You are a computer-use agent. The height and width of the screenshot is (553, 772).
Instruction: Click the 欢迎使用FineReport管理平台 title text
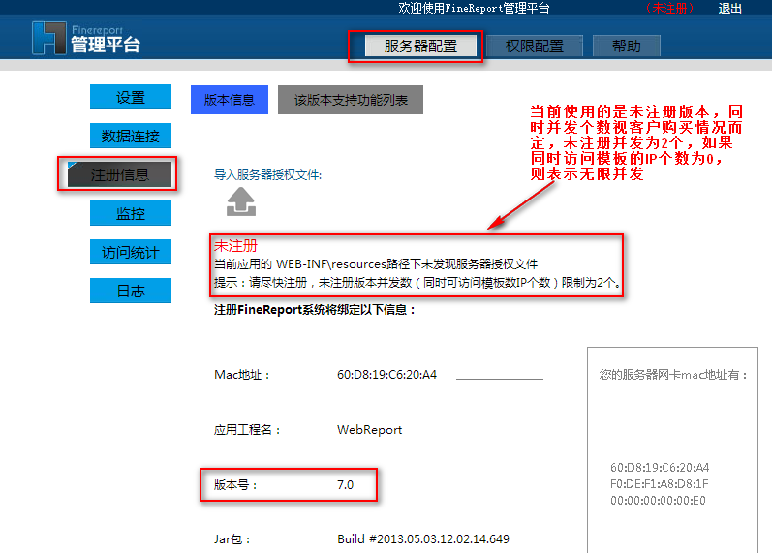(x=474, y=9)
